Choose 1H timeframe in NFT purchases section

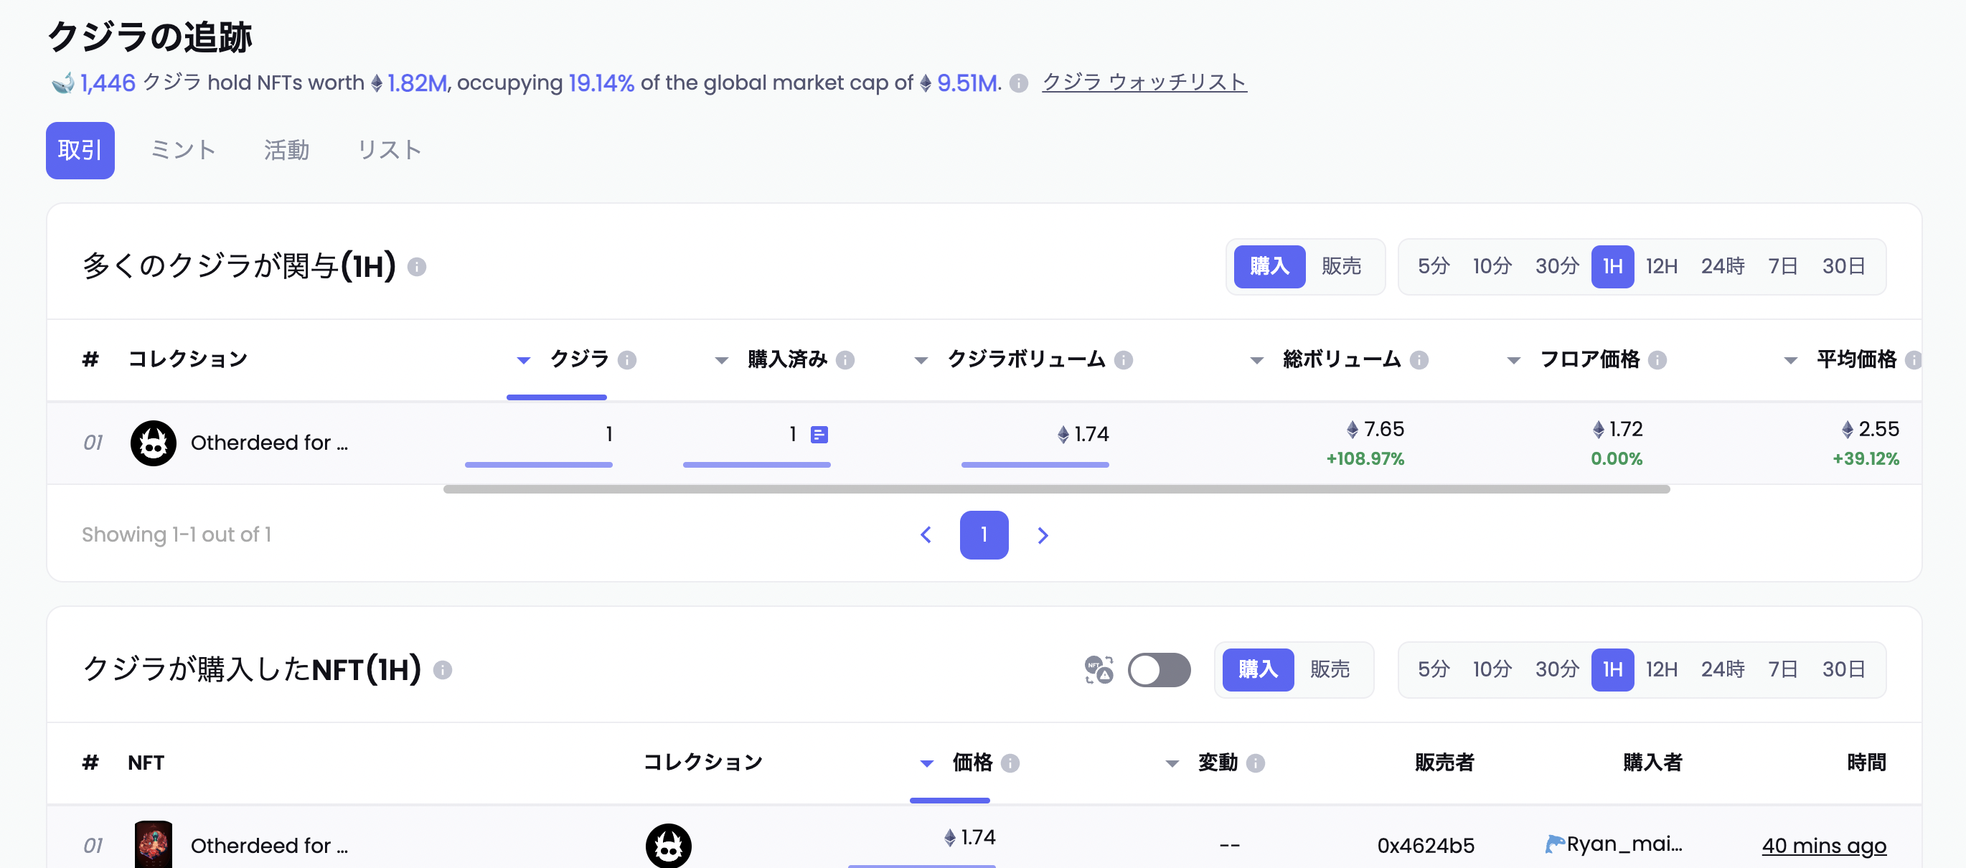1612,670
